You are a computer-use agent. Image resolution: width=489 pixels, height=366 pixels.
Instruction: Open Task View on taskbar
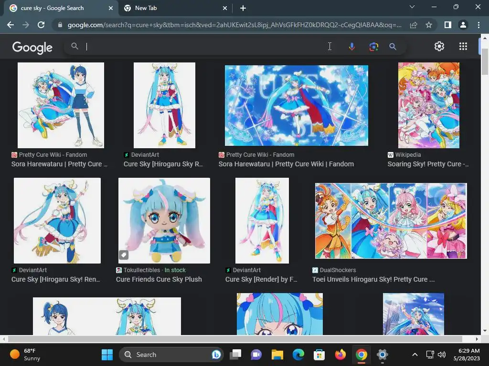pyautogui.click(x=235, y=355)
